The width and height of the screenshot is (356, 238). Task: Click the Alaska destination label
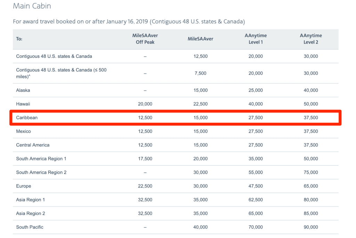click(23, 90)
